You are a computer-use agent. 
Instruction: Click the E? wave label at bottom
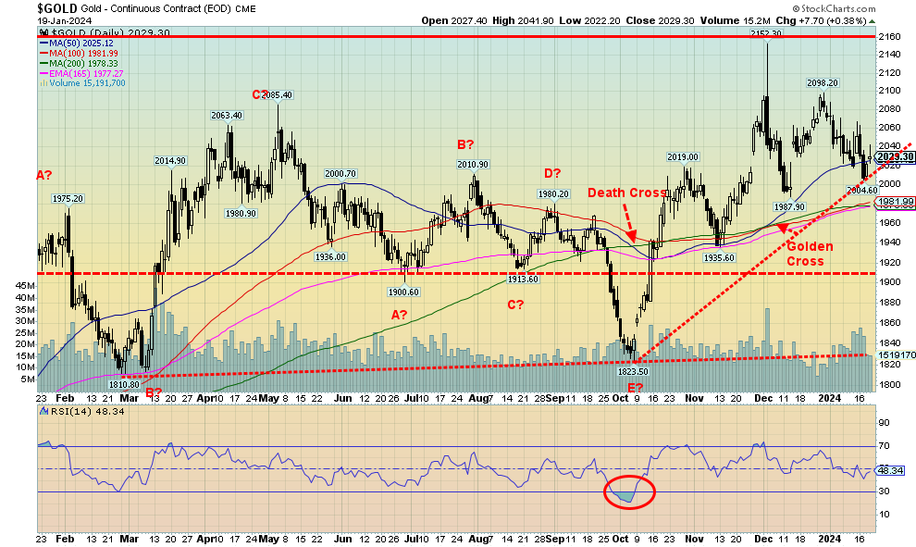(635, 387)
